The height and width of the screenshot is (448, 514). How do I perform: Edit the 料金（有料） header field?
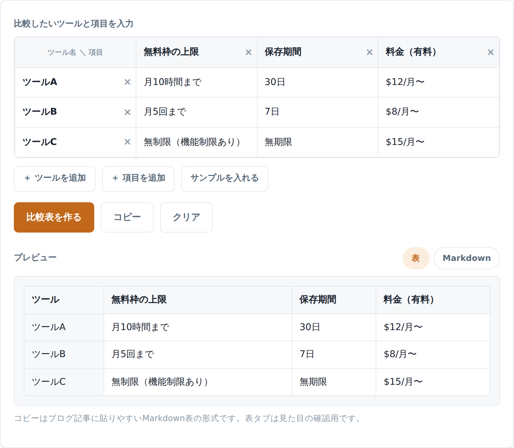434,52
